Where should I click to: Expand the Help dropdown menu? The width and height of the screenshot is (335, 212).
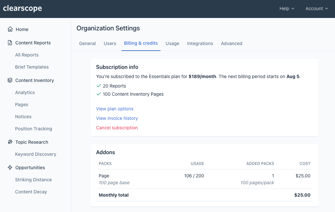[x=287, y=8]
